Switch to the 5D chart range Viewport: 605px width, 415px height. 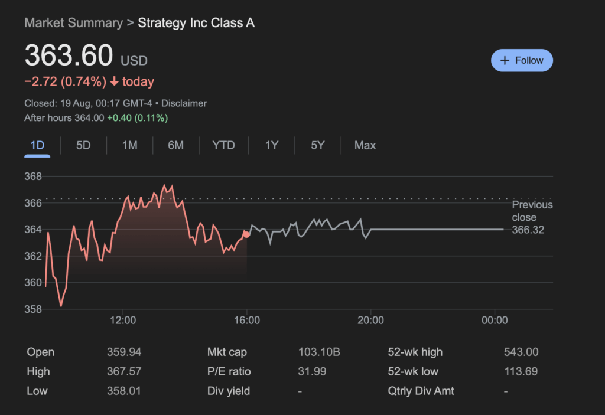pos(83,145)
